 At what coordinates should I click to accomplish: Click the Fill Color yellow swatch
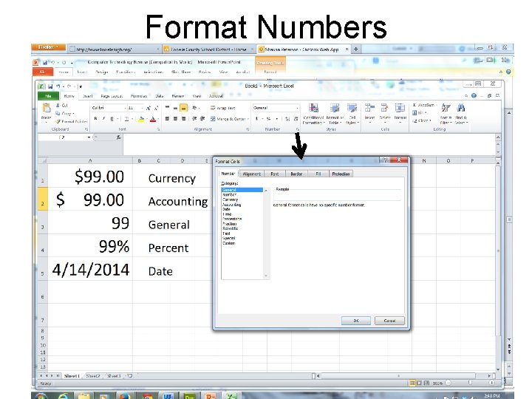pyautogui.click(x=141, y=119)
